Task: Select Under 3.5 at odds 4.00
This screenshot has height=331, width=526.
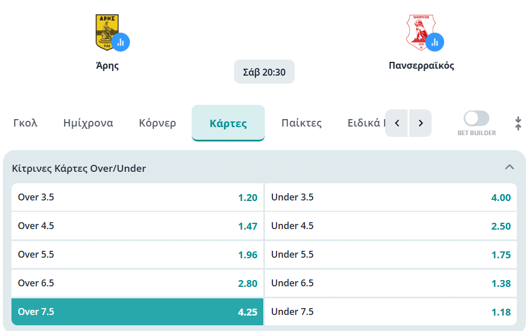Action: pyautogui.click(x=390, y=198)
